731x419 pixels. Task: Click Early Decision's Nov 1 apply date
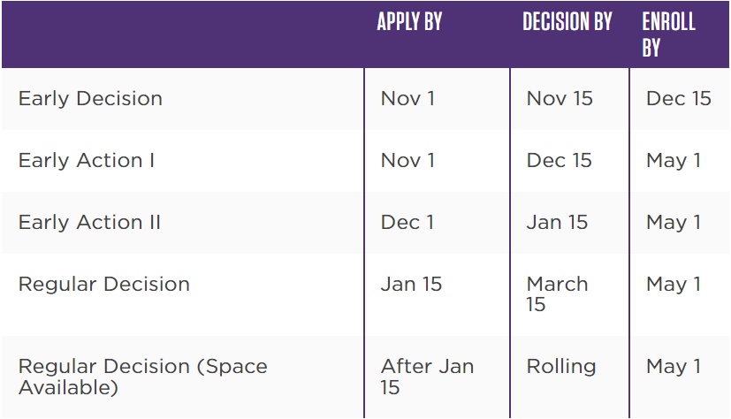pos(407,98)
